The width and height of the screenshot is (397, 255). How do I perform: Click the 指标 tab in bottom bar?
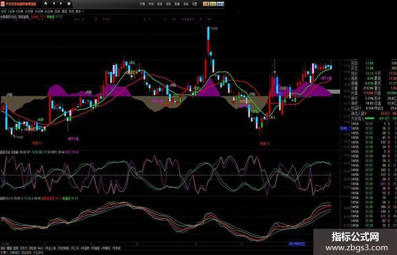pos(3,248)
